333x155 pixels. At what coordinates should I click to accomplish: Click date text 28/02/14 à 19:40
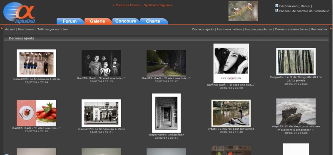(231, 132)
